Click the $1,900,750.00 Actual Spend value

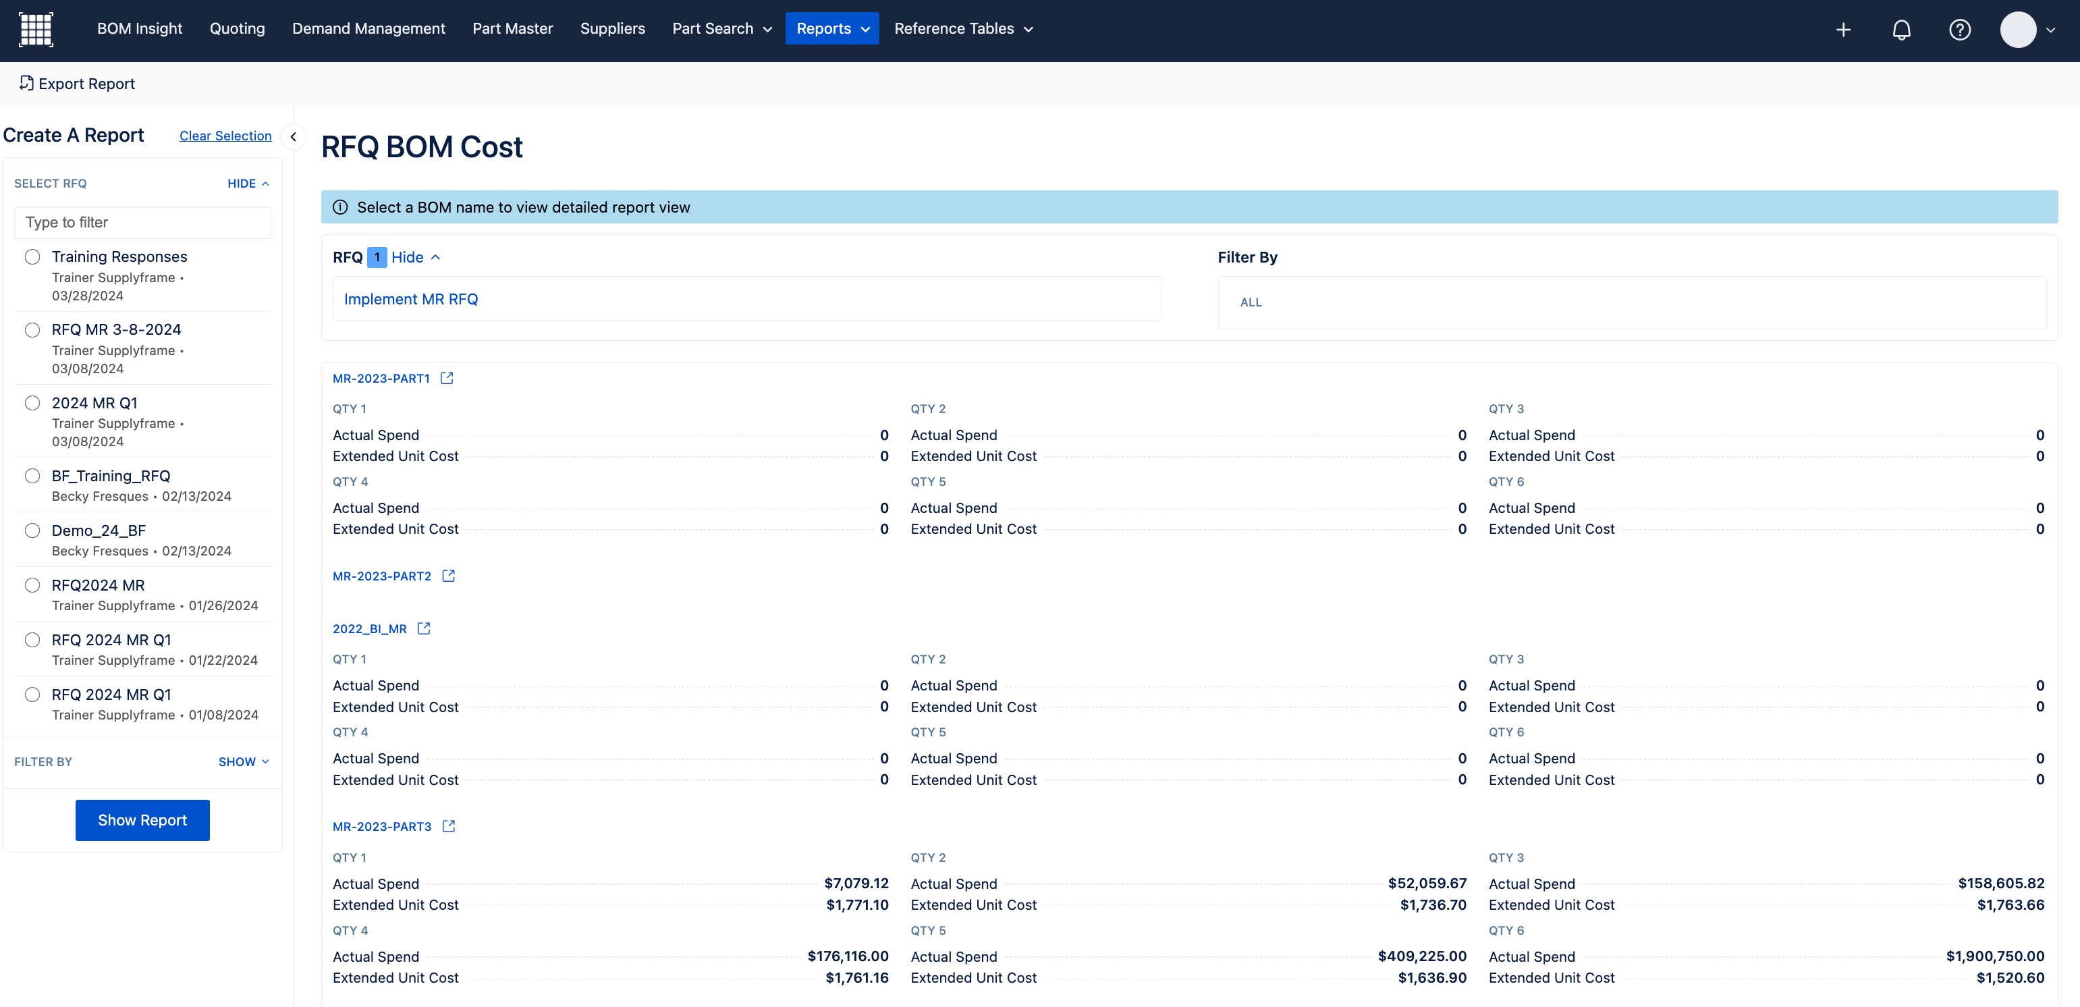tap(1995, 956)
